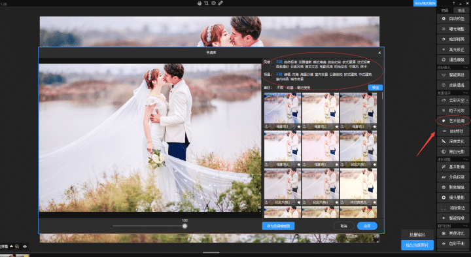Open the 黑白光影 black and white tool
Viewport: 471px width, 257px height.
[453, 152]
